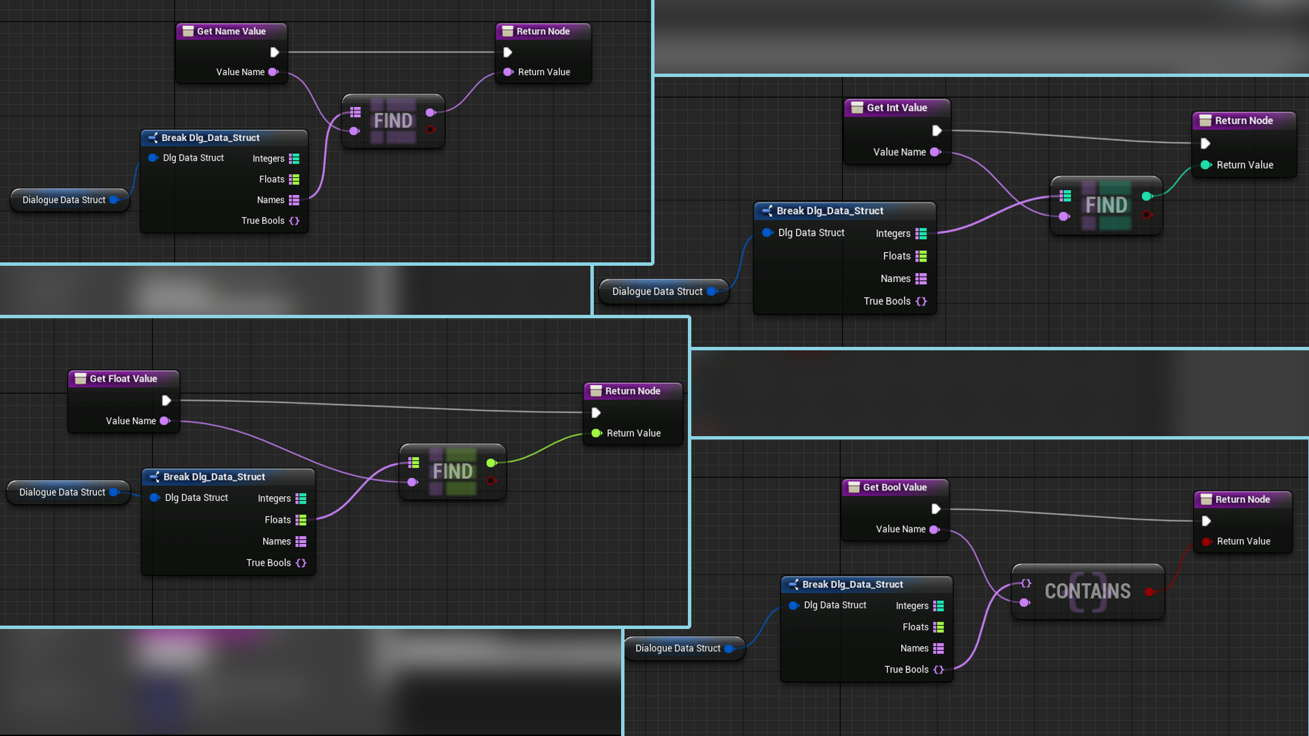This screenshot has width=1309, height=736.
Task: Select Return Node title in Get Bool graph
Action: 1242,500
